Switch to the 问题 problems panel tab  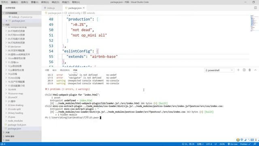click(47, 70)
